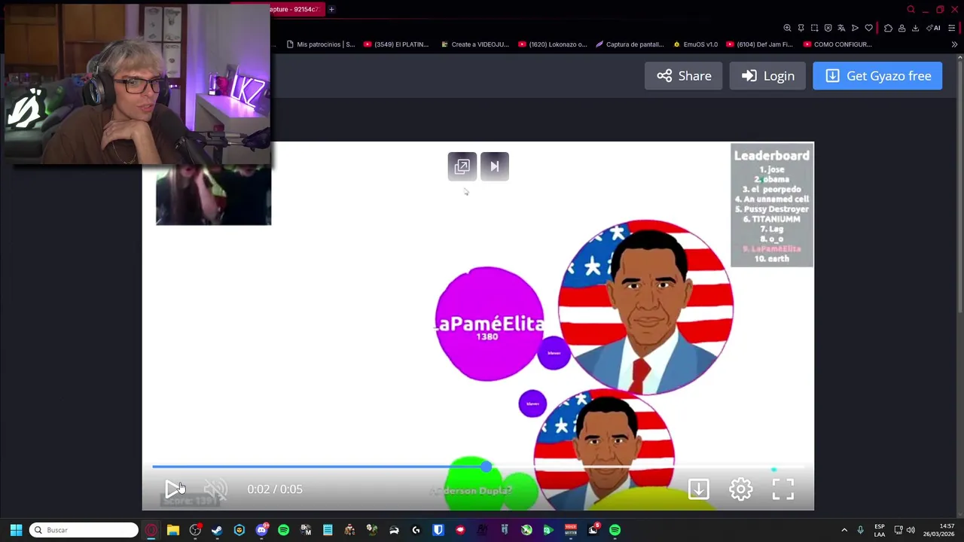Seek using the video progress bar handle
Image resolution: width=964 pixels, height=542 pixels.
pyautogui.click(x=486, y=467)
